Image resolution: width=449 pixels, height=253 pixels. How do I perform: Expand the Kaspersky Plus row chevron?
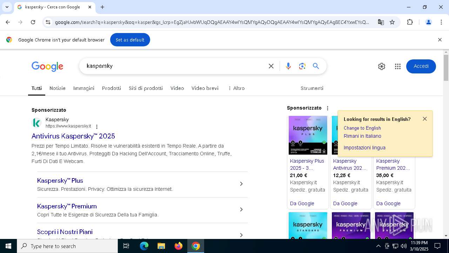(x=241, y=184)
